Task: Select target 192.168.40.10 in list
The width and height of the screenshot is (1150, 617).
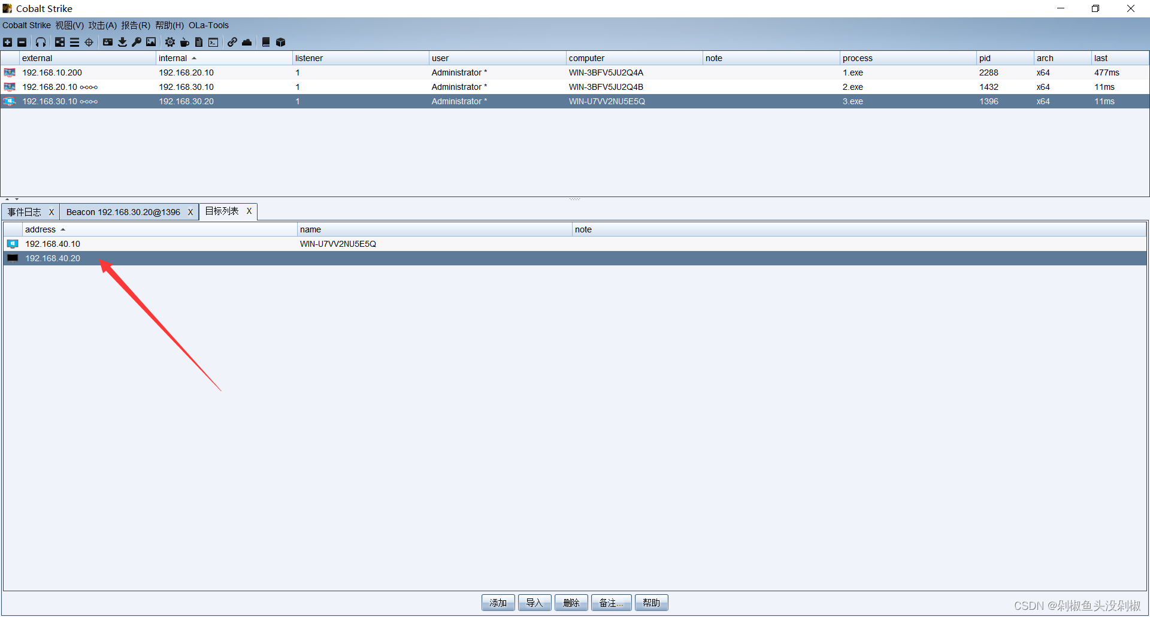Action: 575,244
